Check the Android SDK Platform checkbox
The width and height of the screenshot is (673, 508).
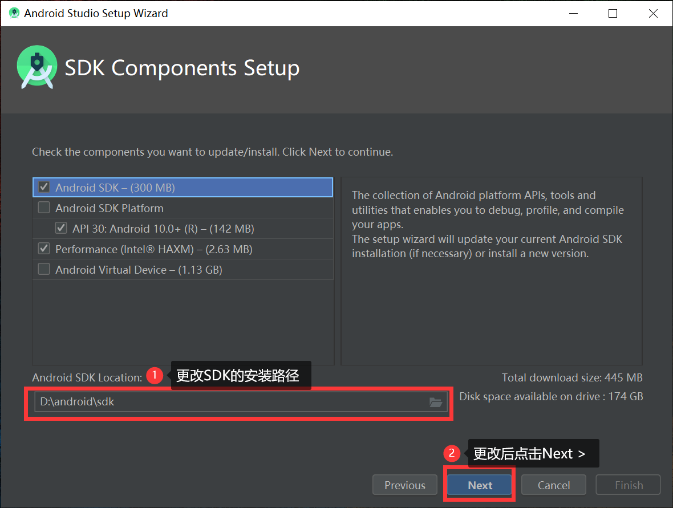point(44,208)
